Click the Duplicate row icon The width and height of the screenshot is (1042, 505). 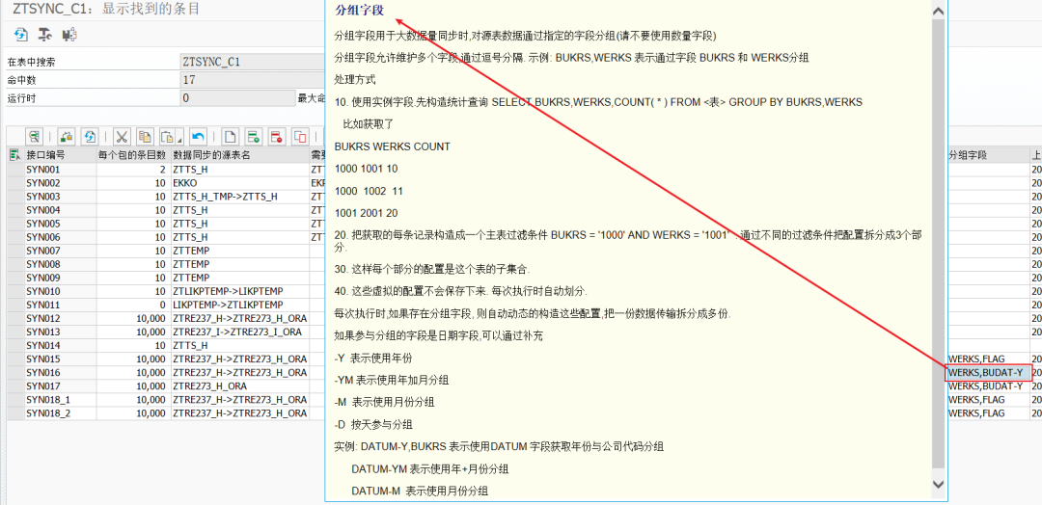[x=300, y=137]
